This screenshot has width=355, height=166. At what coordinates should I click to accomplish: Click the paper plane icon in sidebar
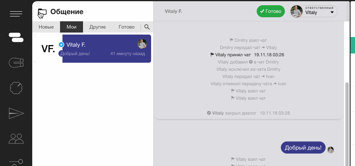16,113
